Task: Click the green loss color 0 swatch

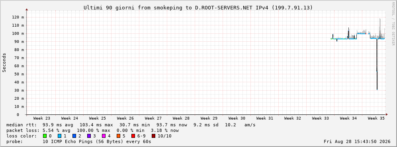Action: pyautogui.click(x=45, y=136)
